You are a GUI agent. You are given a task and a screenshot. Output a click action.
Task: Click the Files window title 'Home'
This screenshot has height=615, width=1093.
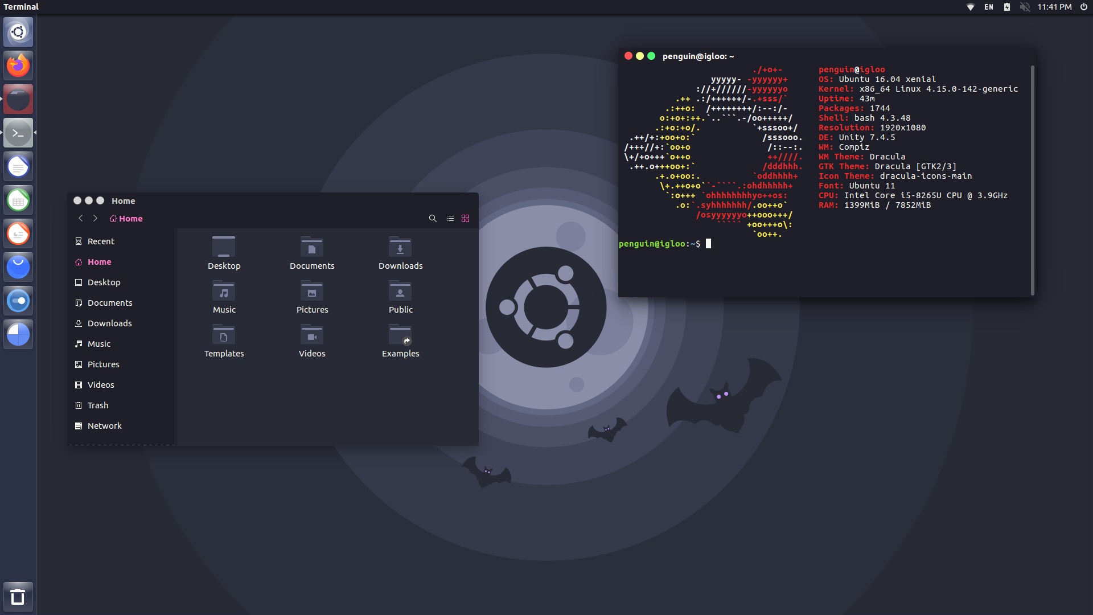[x=124, y=201]
